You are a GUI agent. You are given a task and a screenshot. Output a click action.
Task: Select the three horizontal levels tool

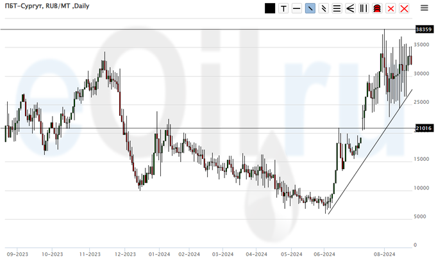tap(337, 8)
